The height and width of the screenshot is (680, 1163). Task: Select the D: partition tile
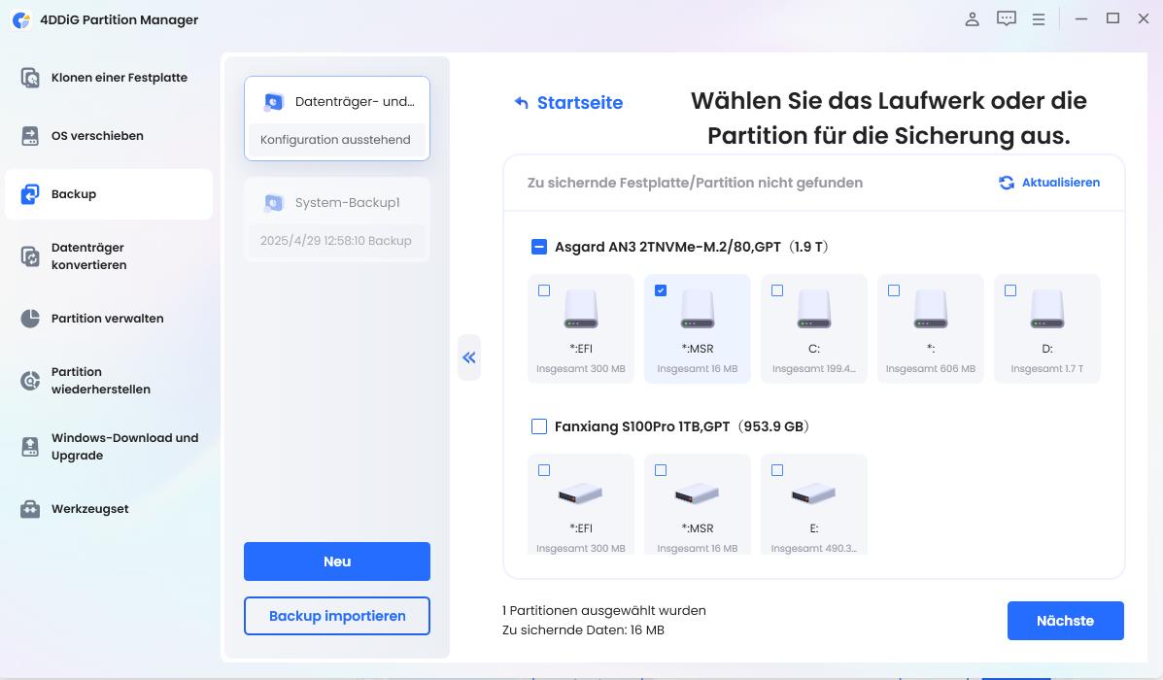click(1046, 327)
